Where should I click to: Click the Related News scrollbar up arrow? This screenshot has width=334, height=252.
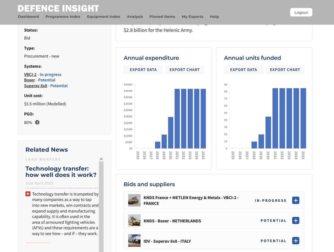tap(101, 159)
